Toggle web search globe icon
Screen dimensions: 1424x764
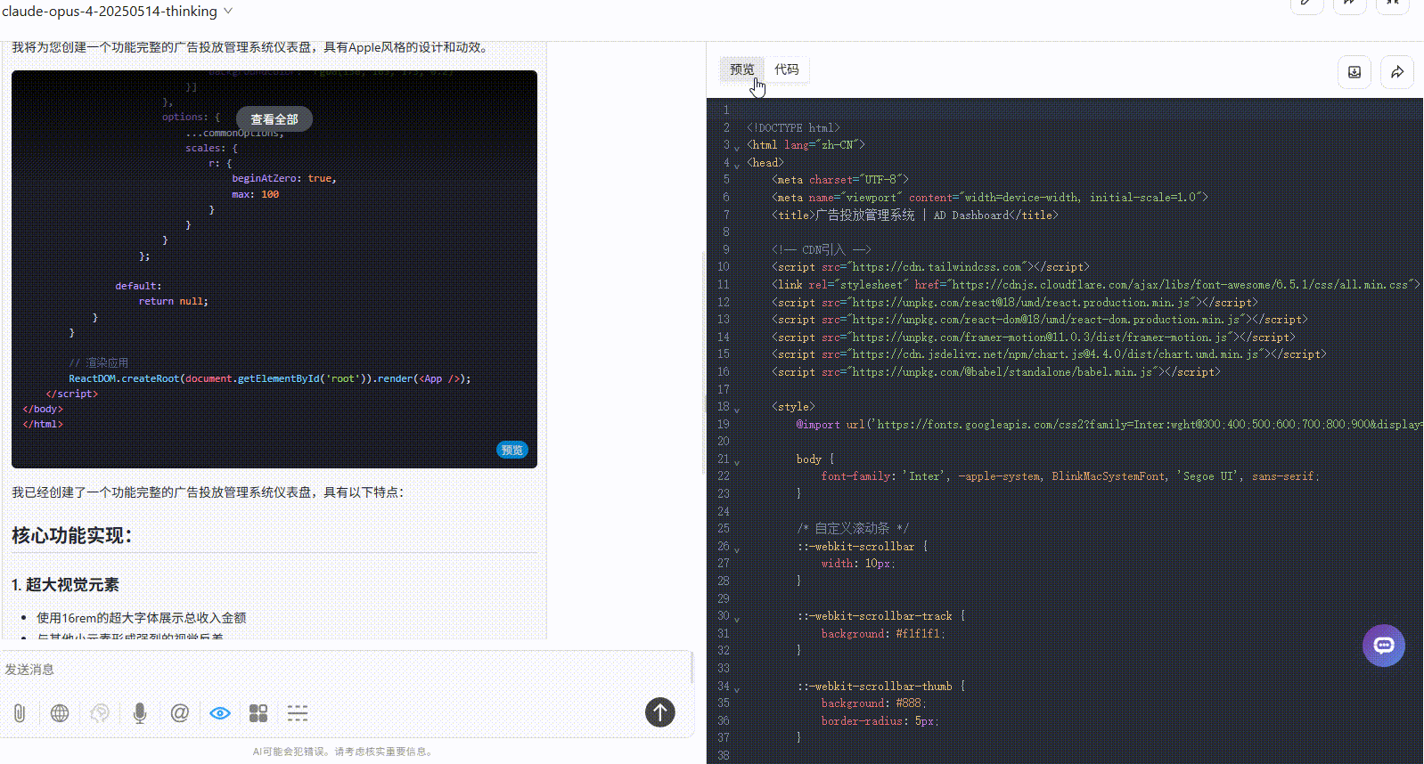coord(60,712)
